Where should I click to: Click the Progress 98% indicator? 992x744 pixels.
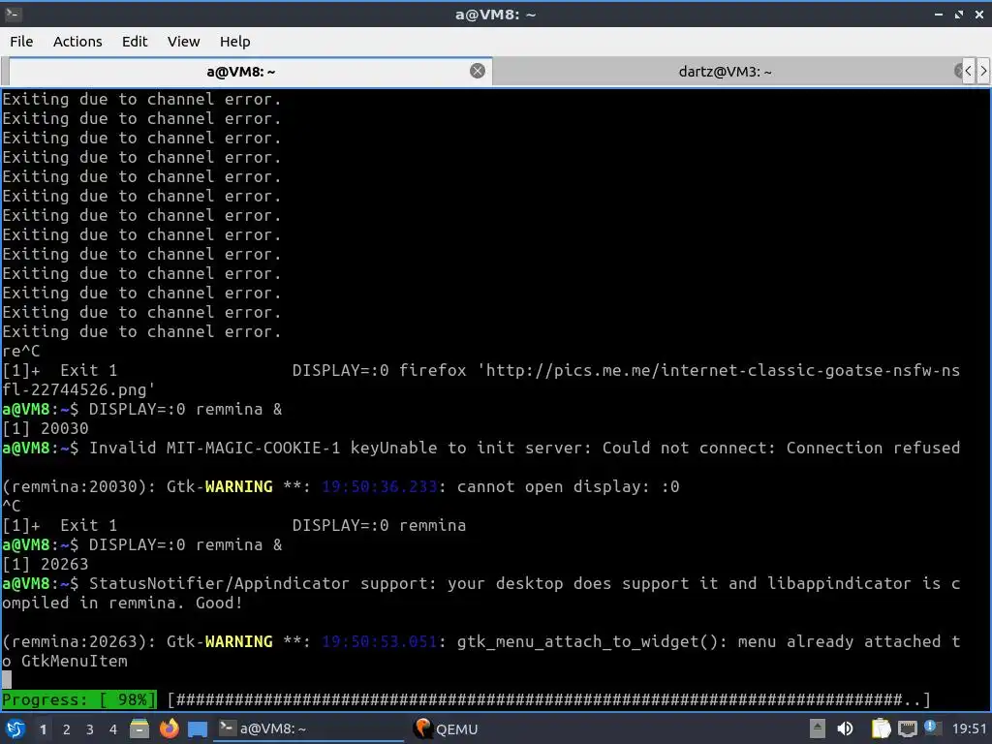click(x=78, y=699)
